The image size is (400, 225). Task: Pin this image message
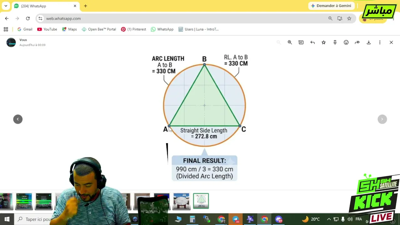(x=335, y=42)
